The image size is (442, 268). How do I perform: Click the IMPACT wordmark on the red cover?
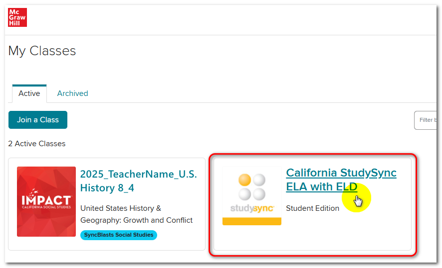point(46,200)
